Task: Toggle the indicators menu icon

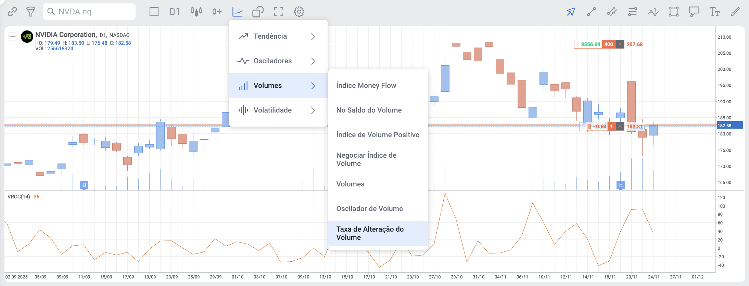Action: (x=238, y=12)
